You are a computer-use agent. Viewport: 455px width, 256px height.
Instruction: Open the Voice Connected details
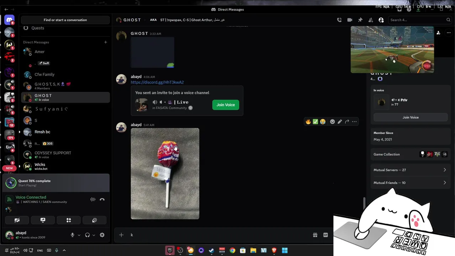[x=31, y=197]
